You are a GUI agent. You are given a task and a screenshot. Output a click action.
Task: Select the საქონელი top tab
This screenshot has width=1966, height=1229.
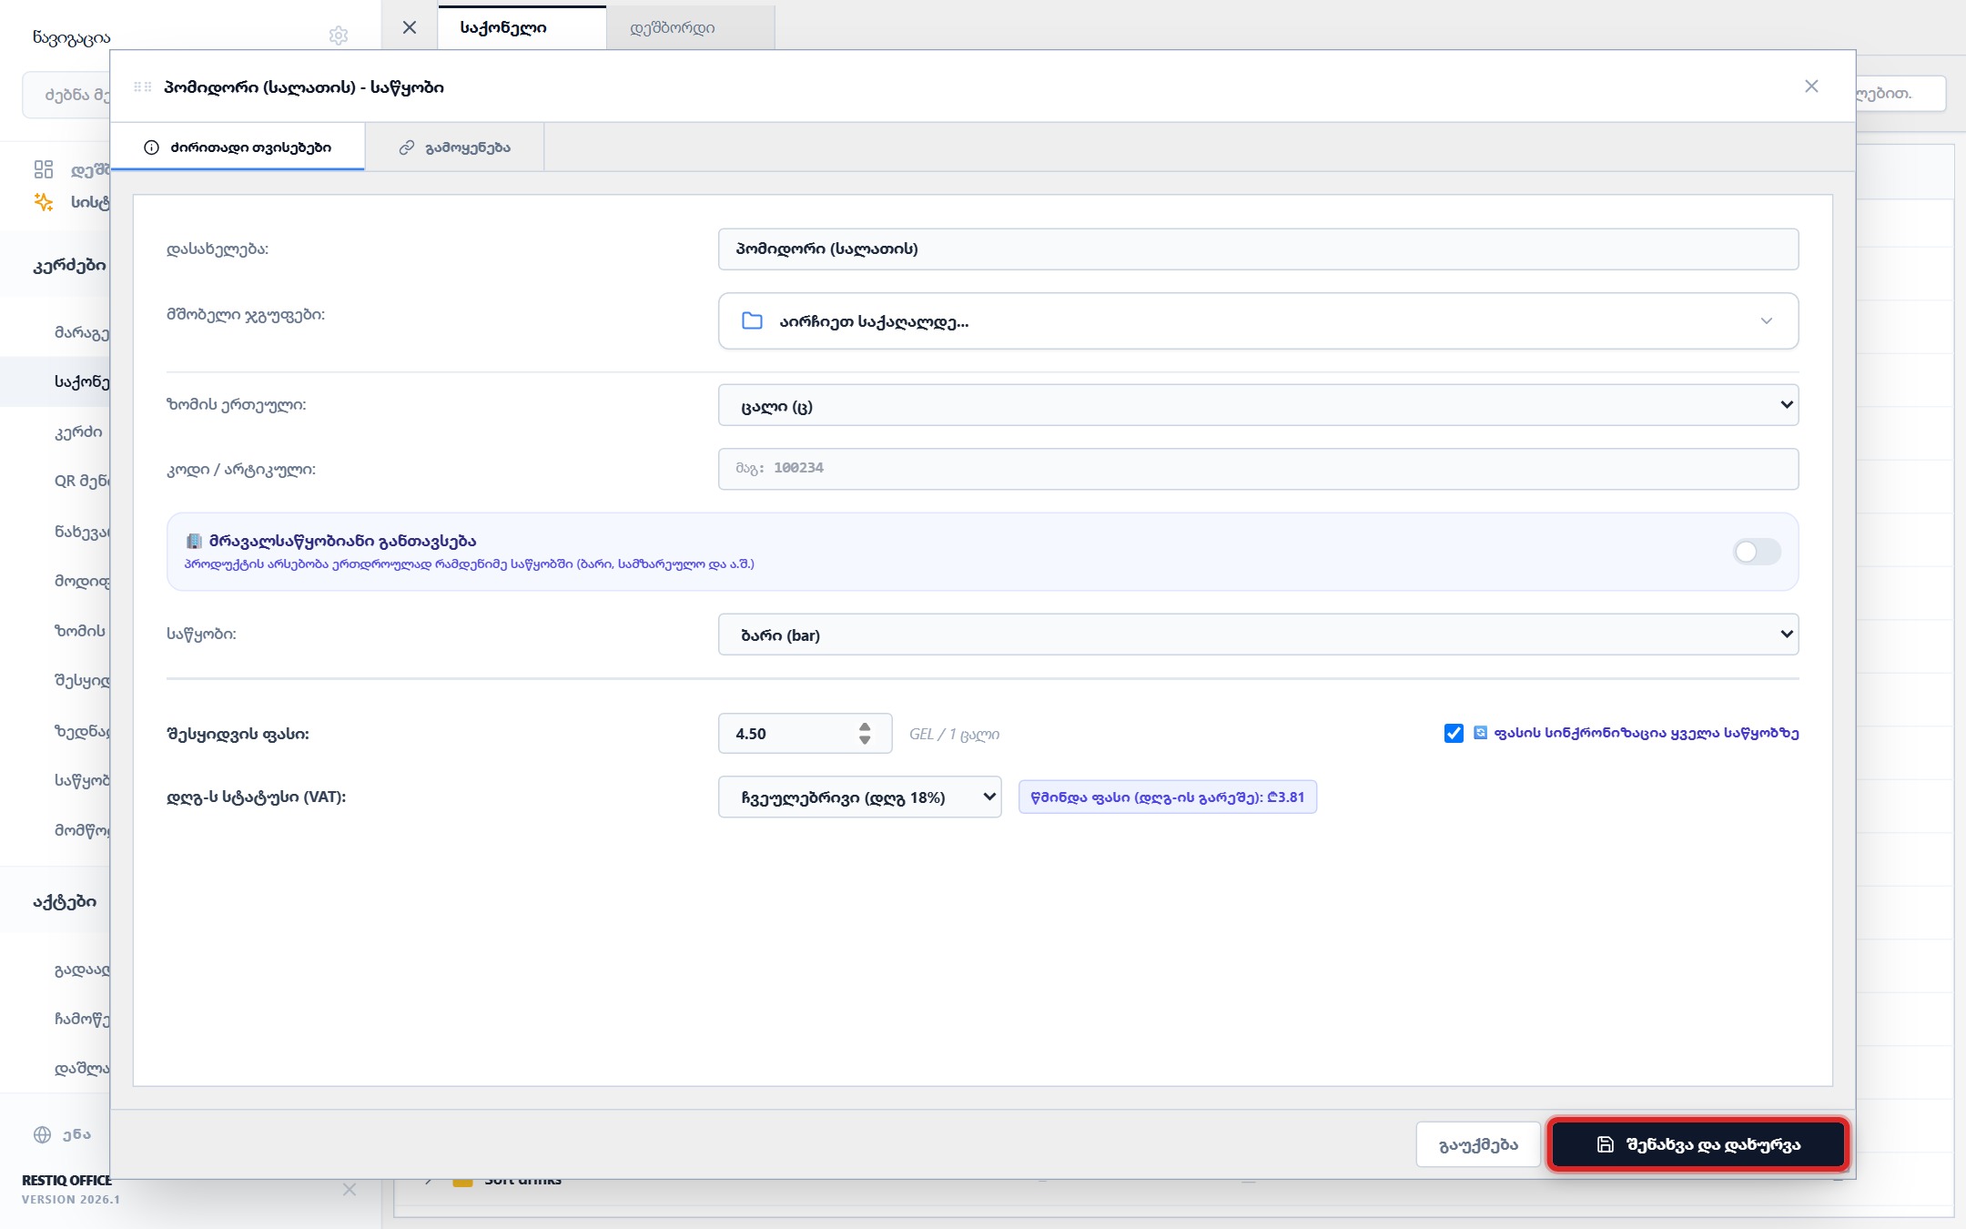tap(522, 27)
